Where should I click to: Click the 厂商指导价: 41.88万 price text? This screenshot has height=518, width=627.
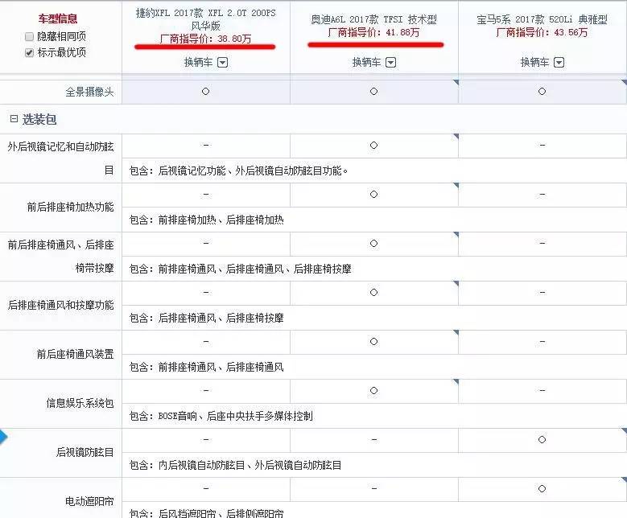click(374, 32)
